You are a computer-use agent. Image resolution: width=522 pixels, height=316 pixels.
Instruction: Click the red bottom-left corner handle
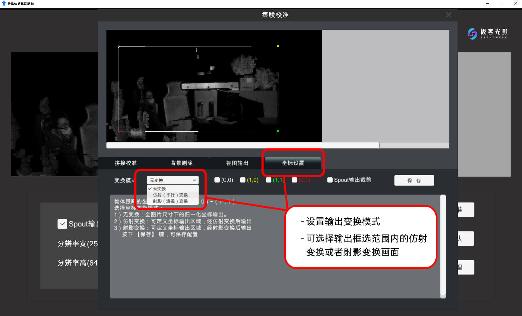tap(119, 132)
